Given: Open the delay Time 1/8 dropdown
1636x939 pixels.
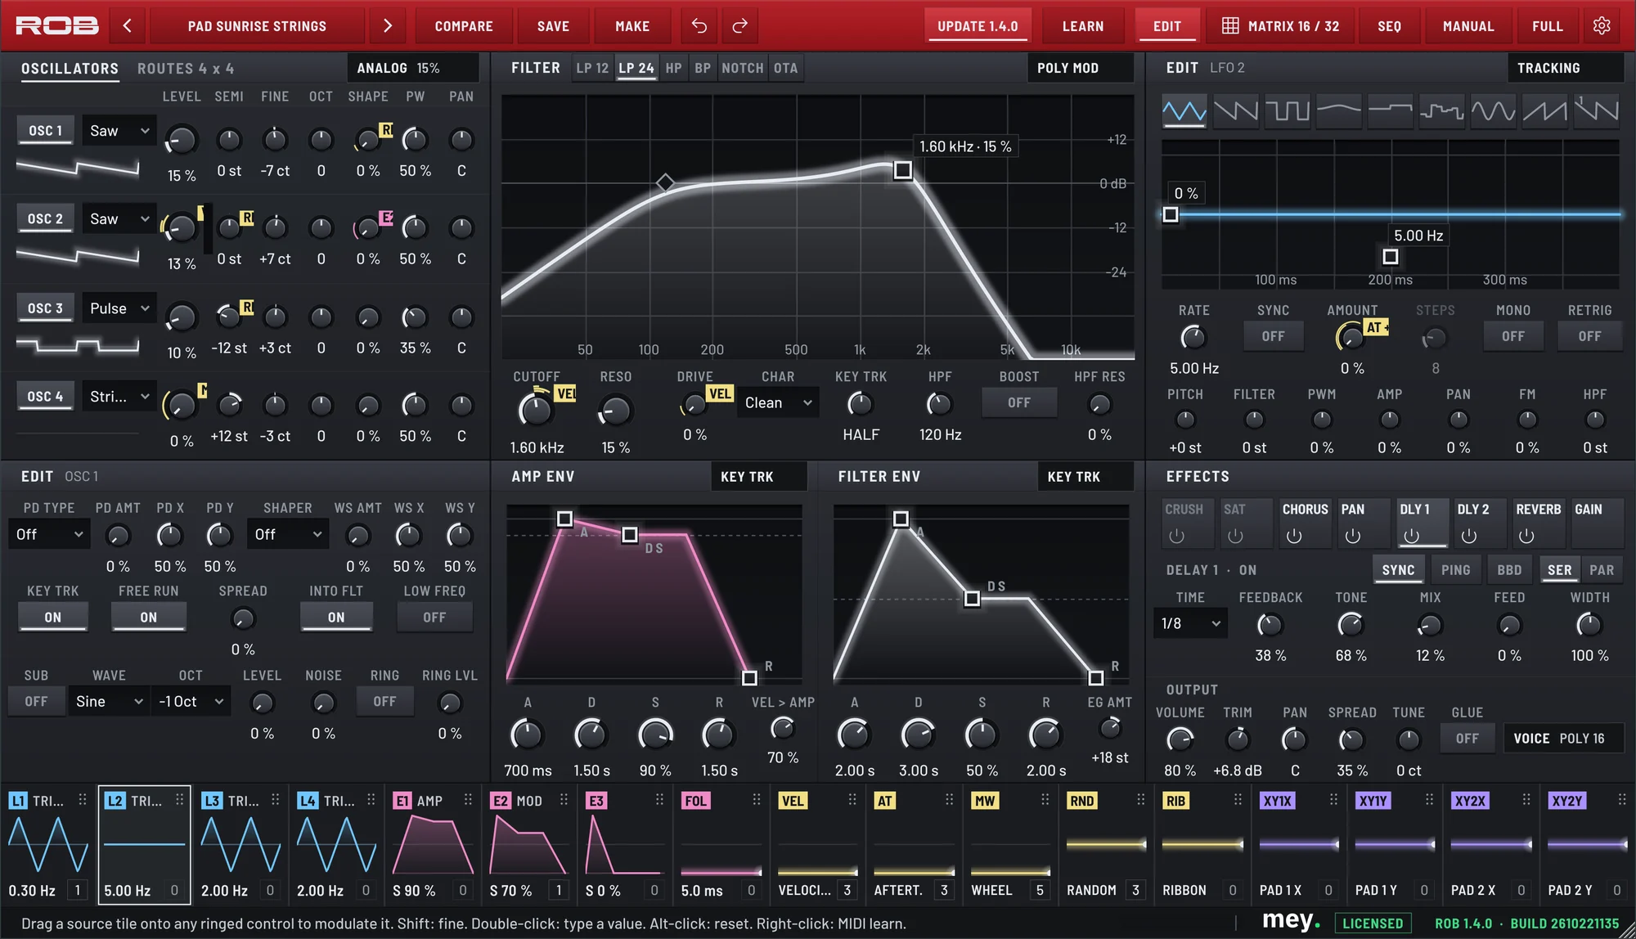Looking at the screenshot, I should coord(1190,623).
